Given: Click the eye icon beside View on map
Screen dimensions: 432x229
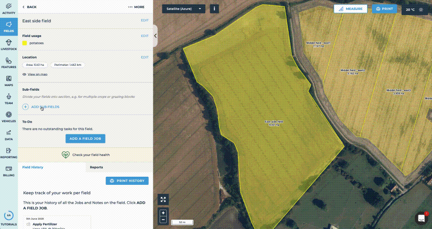Looking at the screenshot, I should [24, 74].
